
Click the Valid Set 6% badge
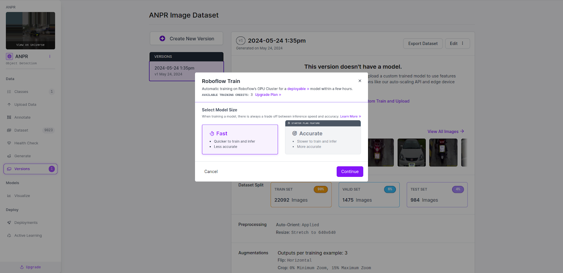[390, 189]
